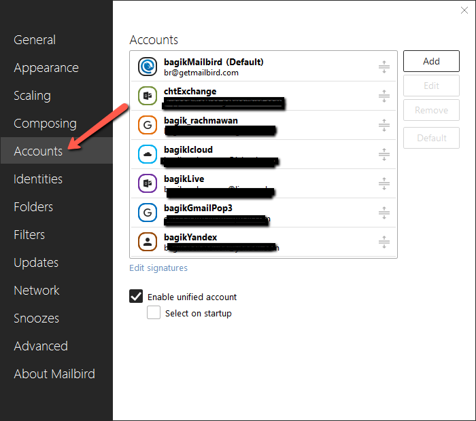The image size is (476, 421).
Task: Click reorder handle for bagikMailbird account
Action: tap(384, 67)
